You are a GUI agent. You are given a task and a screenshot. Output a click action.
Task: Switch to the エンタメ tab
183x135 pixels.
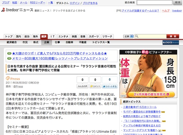pos(63,36)
